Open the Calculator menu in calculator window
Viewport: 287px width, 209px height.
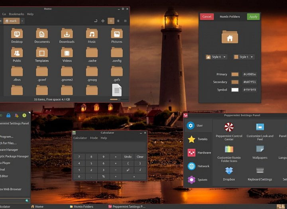click(80, 138)
